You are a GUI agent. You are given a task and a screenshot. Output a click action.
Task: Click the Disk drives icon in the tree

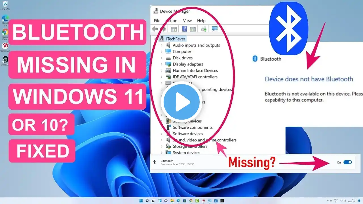(x=168, y=58)
